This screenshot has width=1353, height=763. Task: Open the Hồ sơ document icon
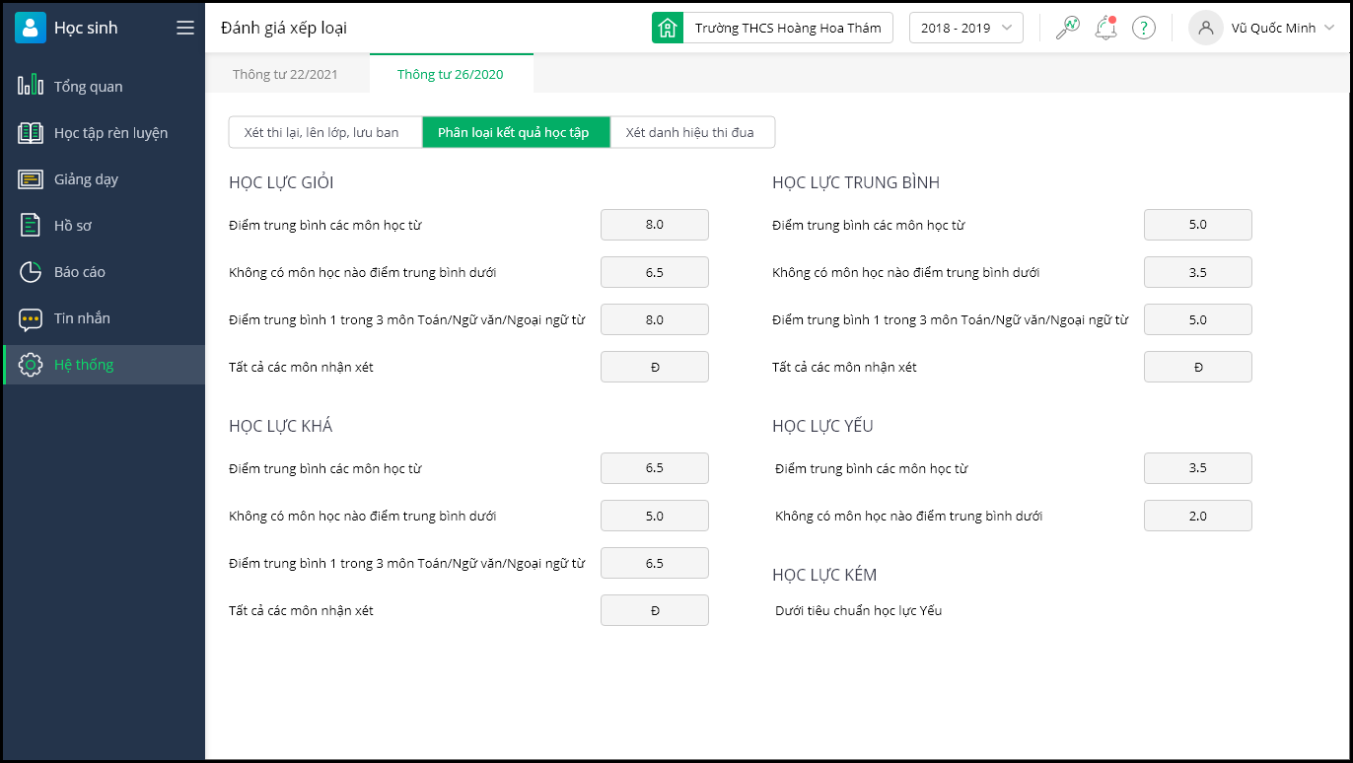pos(31,225)
